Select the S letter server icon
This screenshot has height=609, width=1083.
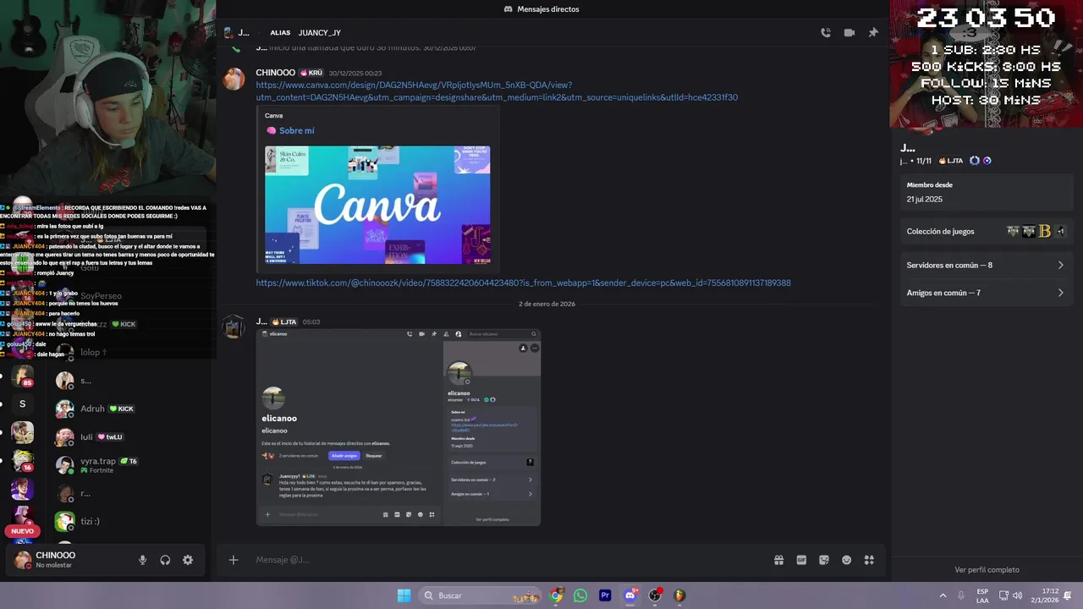click(x=22, y=404)
